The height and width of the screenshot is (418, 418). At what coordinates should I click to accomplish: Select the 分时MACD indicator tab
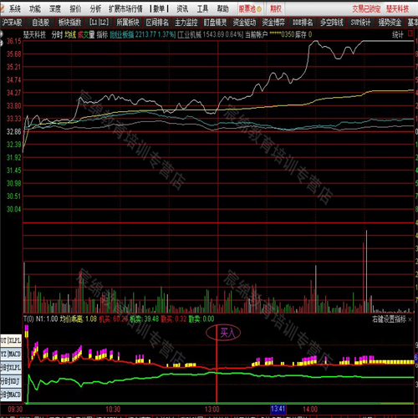(11, 395)
